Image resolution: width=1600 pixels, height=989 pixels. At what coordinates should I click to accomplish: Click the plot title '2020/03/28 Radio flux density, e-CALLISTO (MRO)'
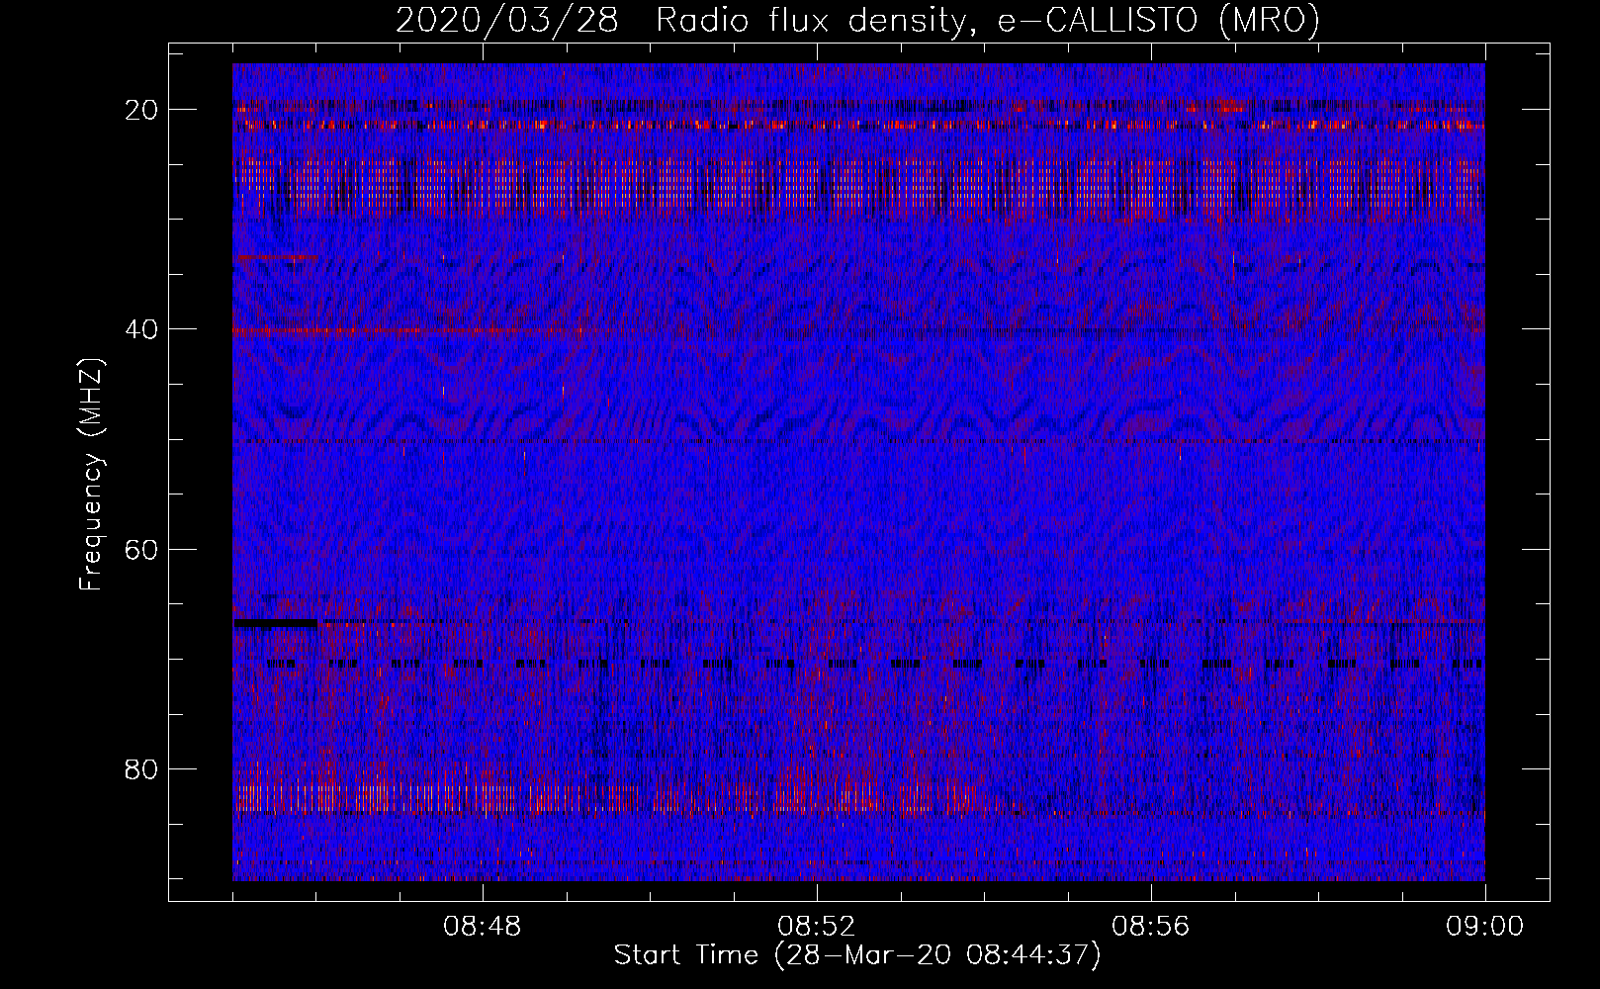[x=857, y=20]
